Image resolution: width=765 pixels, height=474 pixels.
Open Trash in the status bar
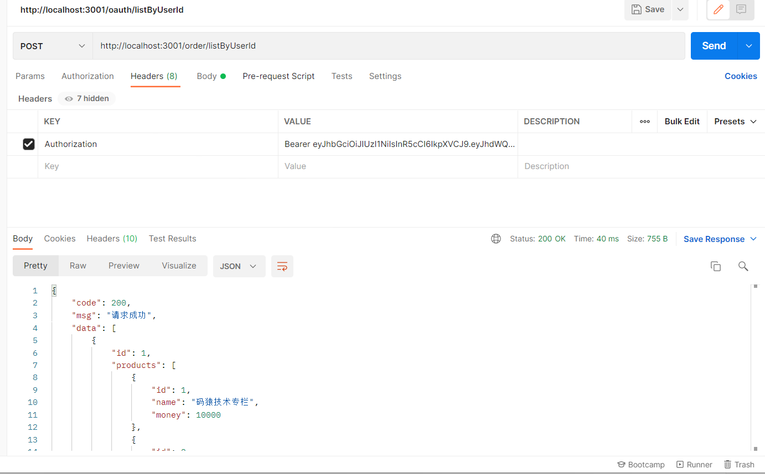(x=739, y=465)
